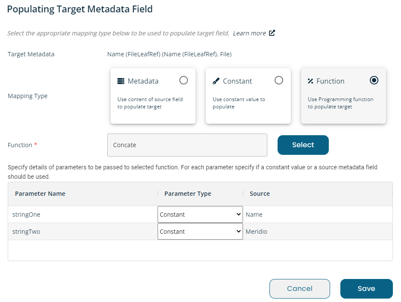Click the Save button
This screenshot has width=401, height=302.
tap(366, 289)
